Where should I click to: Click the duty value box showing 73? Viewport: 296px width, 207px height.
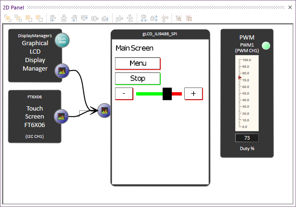(247, 138)
